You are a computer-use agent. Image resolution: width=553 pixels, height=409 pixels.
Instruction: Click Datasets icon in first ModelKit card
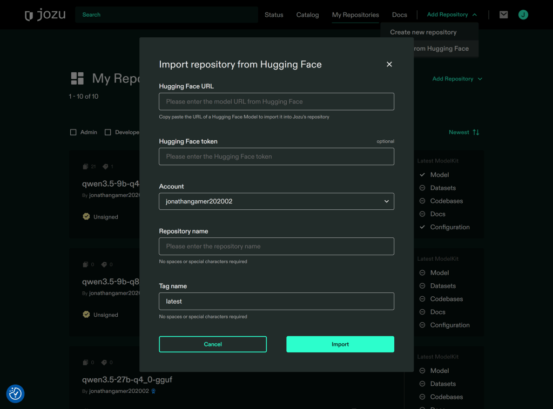point(422,188)
